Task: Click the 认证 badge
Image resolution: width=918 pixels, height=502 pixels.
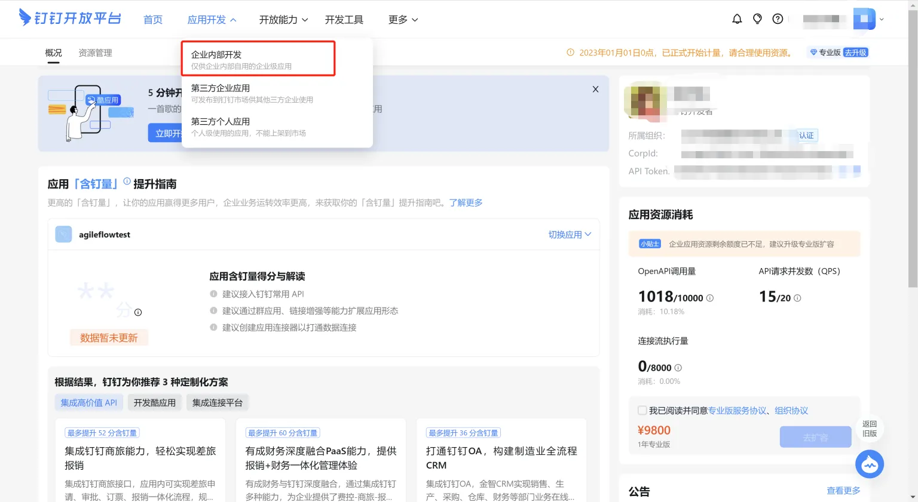Action: [807, 135]
